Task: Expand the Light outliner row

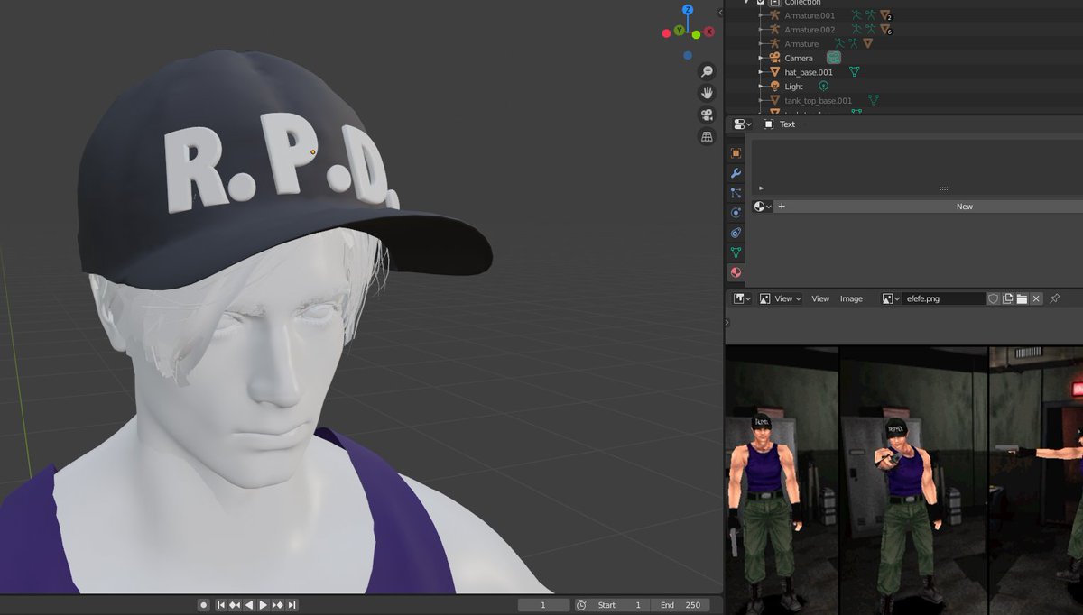Action: (x=762, y=87)
